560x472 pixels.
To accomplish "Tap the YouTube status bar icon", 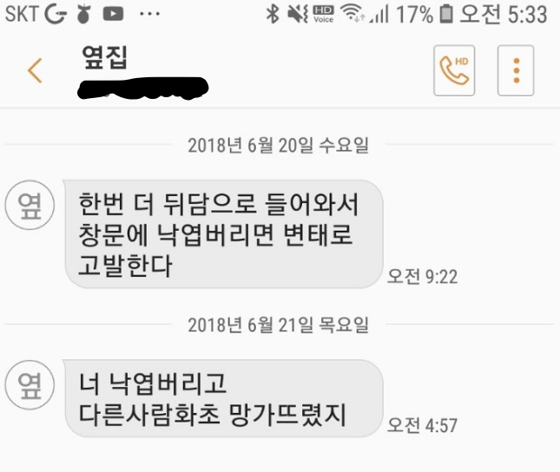I will 113,14.
